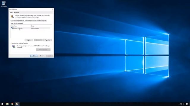Switch to the Advanced tab
Screen dimensions: 190x106
(16, 12)
